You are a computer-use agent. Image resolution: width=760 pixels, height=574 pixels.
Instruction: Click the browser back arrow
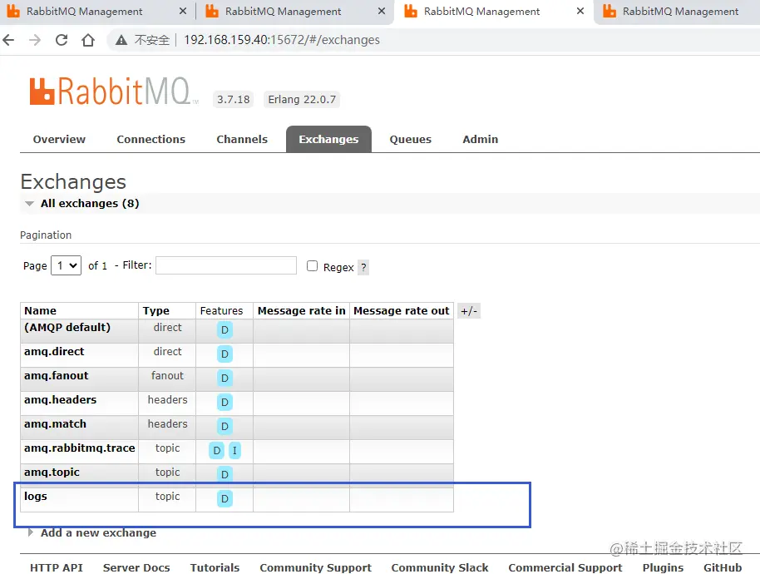coord(8,40)
